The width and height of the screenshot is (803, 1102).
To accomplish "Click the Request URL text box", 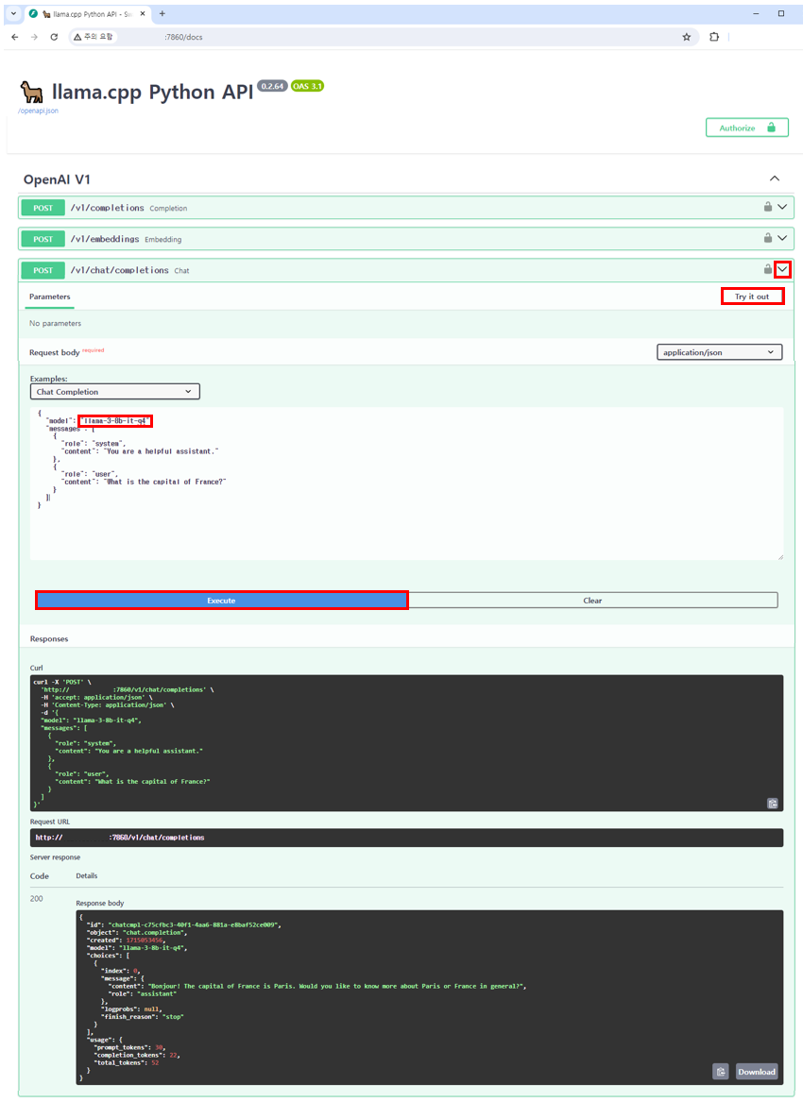I will [x=406, y=838].
